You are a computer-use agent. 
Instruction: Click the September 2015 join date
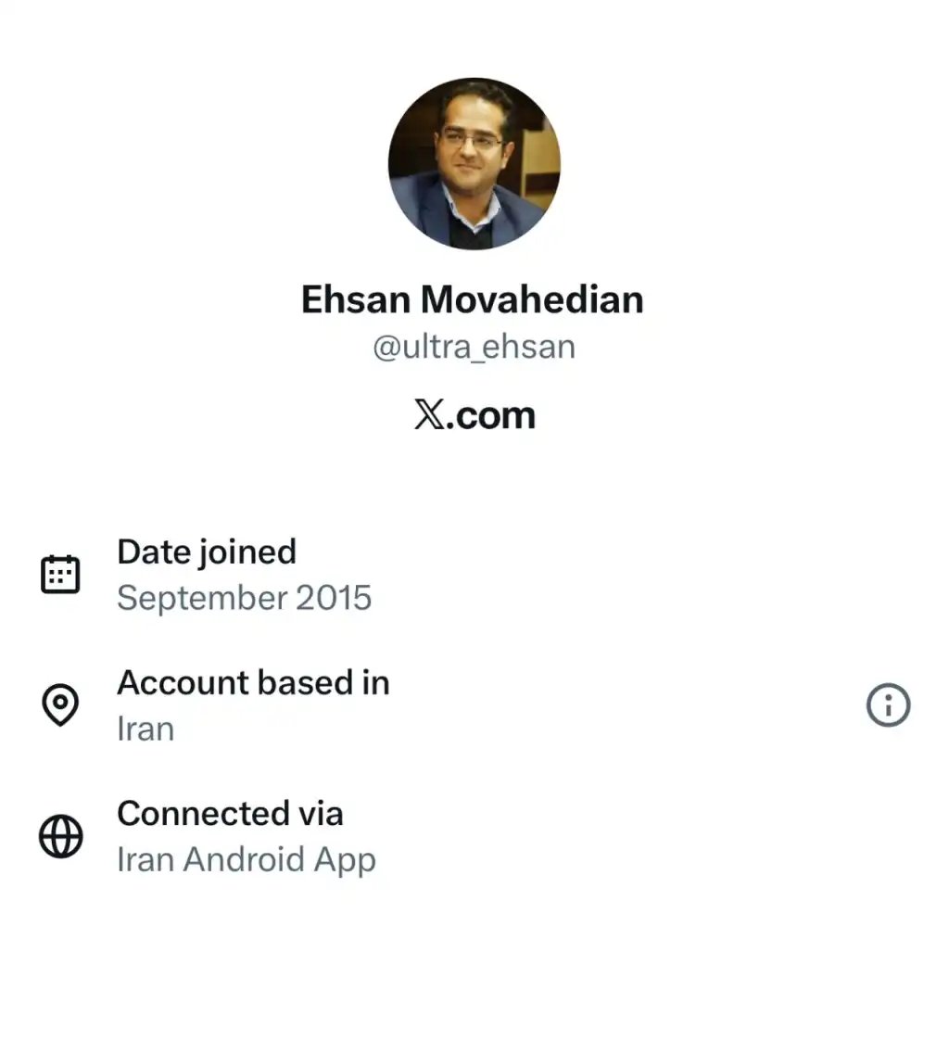tap(245, 598)
